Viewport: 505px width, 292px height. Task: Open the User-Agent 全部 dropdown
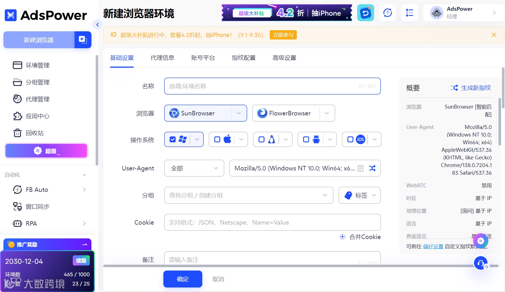194,168
